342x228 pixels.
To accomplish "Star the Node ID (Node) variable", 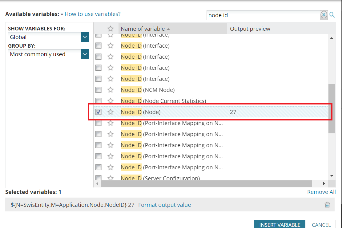I will [111, 112].
